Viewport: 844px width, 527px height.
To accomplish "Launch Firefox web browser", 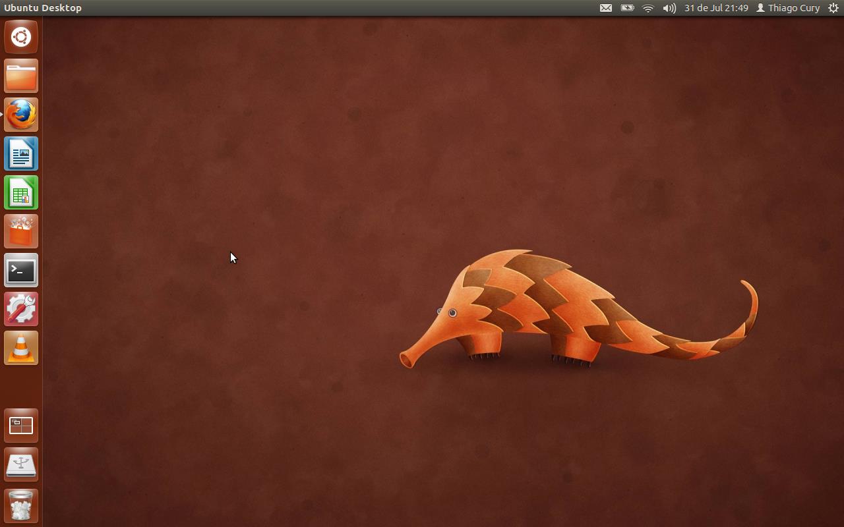I will [x=21, y=115].
